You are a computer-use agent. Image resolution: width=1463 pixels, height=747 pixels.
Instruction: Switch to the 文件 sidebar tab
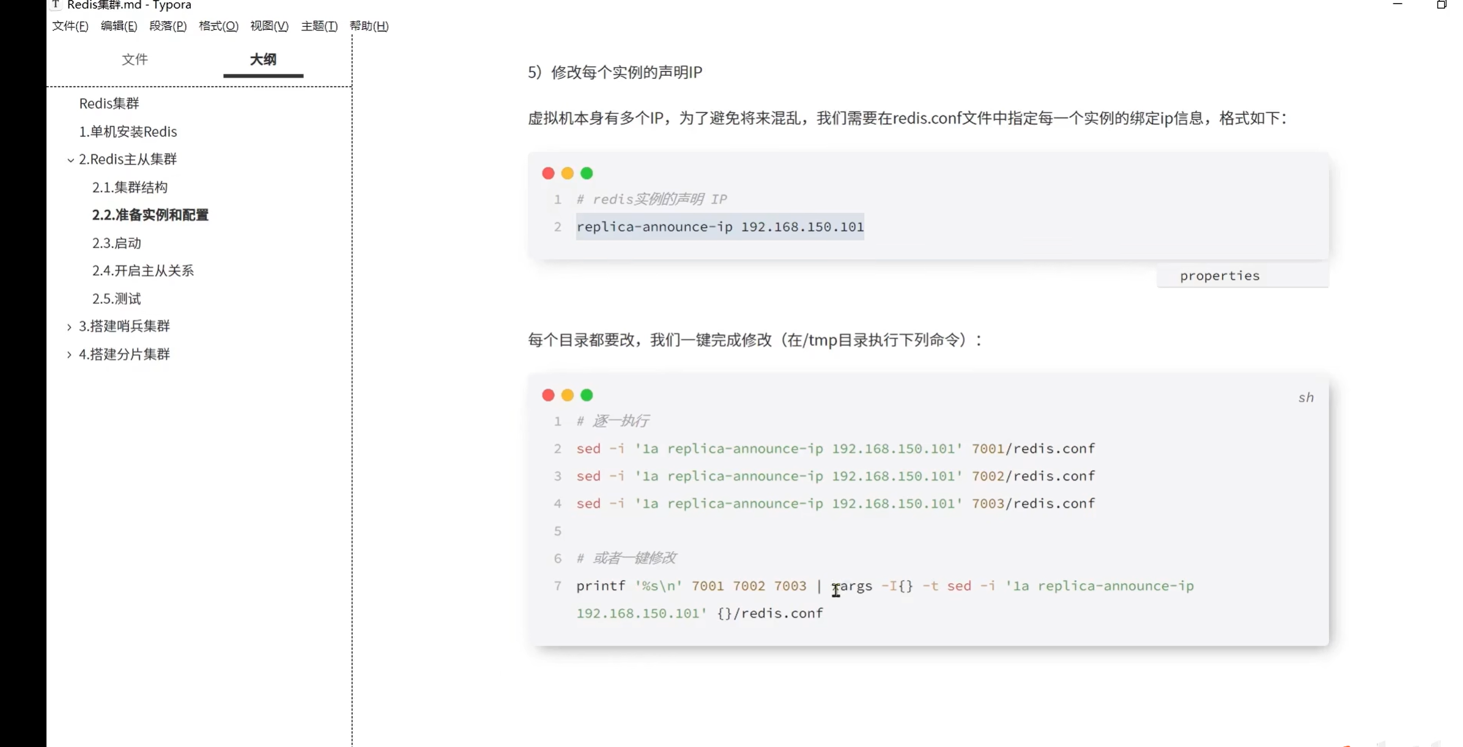(135, 59)
